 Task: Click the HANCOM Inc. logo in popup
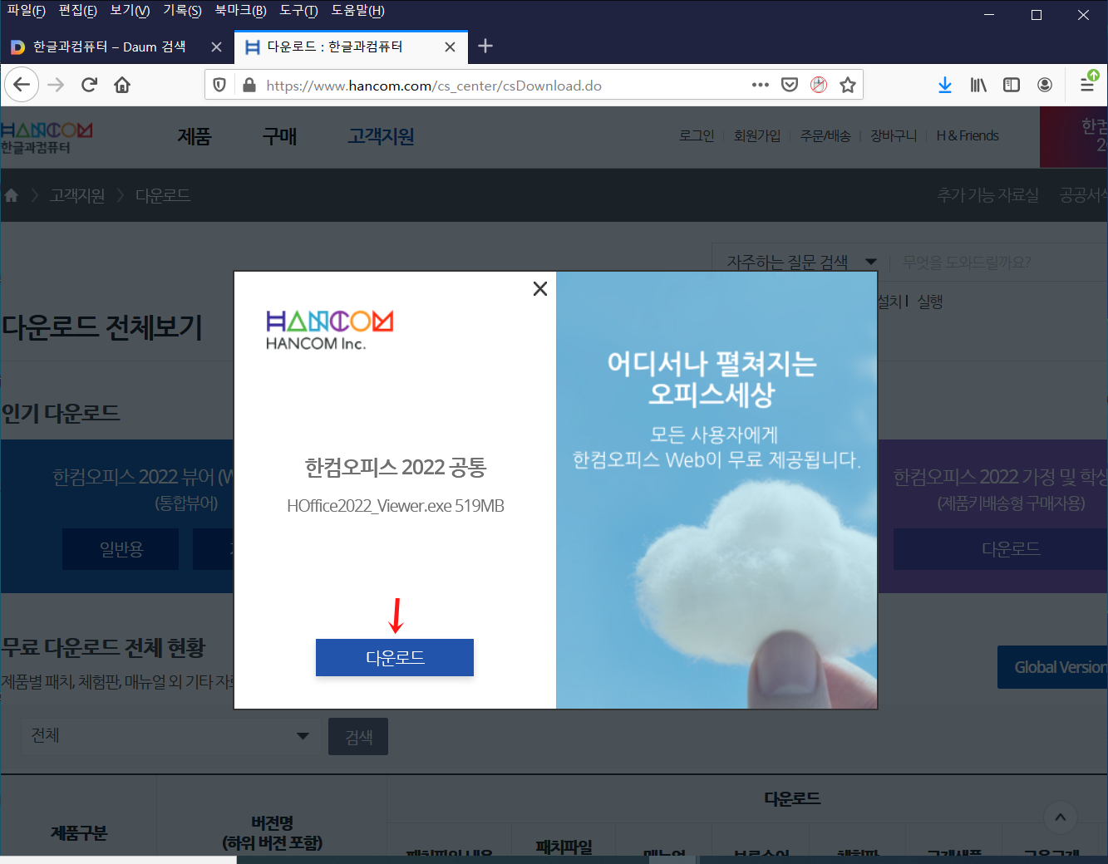coord(329,330)
